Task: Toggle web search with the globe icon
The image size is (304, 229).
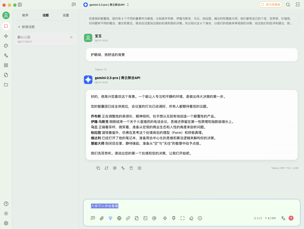Action: pyautogui.click(x=119, y=218)
